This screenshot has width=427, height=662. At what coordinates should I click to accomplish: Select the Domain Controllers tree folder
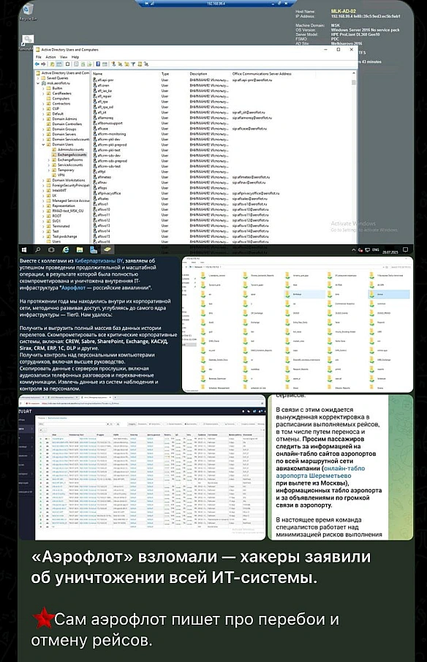coord(64,124)
